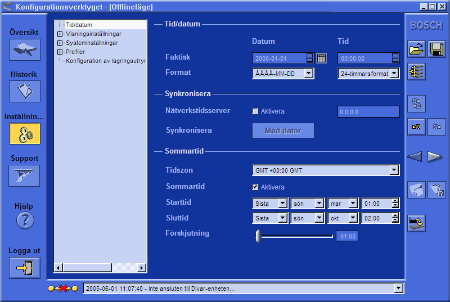The height and width of the screenshot is (302, 450).
Task: Click tree scrollbar right arrow
Action: 141,268
